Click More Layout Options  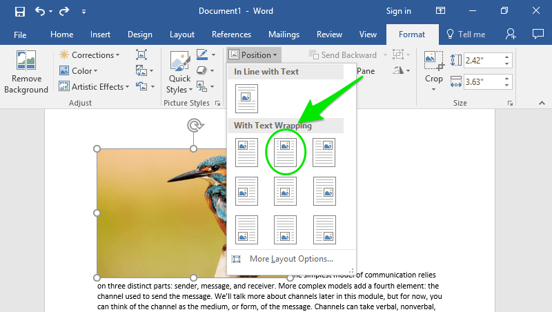coord(290,259)
